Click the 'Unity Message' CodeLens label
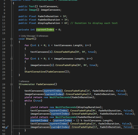Screen dimensions: 138x135 28,36
